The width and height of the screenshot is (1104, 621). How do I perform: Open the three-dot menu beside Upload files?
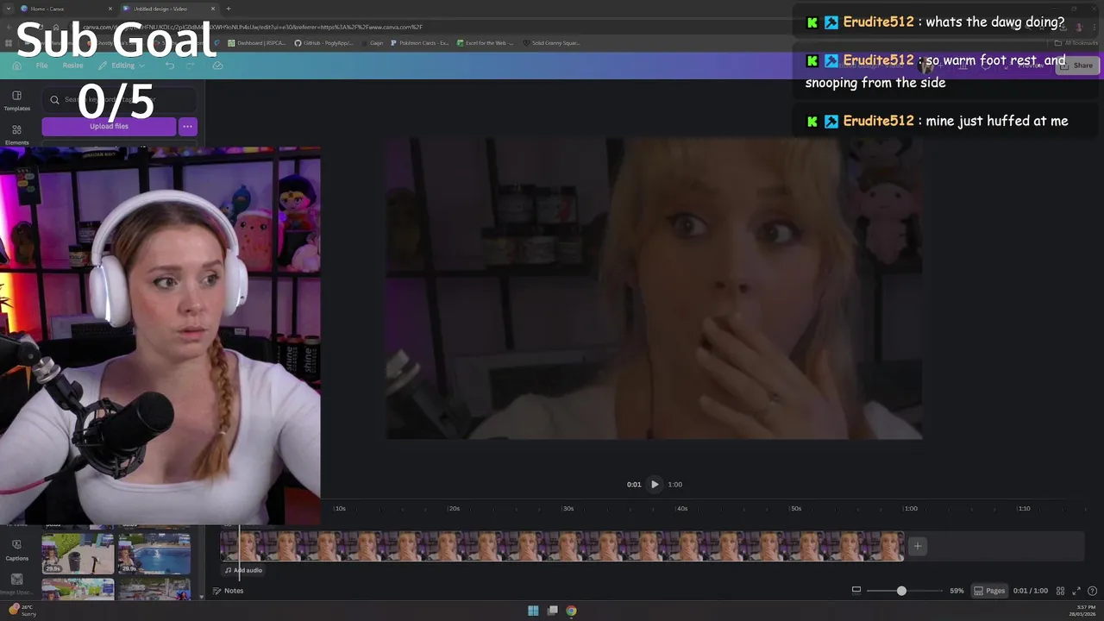187,126
